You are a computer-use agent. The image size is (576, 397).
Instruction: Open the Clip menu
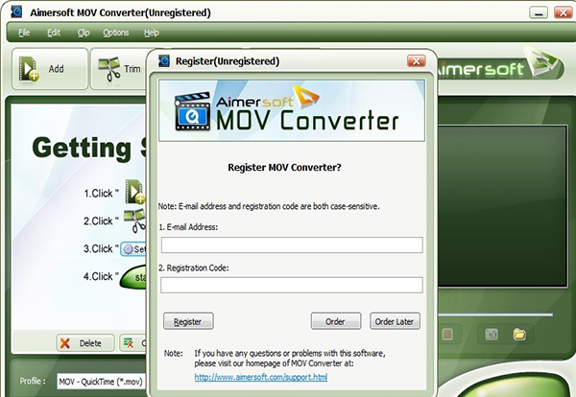(x=84, y=33)
